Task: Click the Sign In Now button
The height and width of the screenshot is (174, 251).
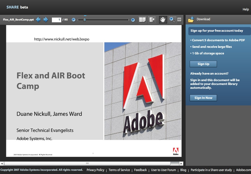Action: point(203,98)
